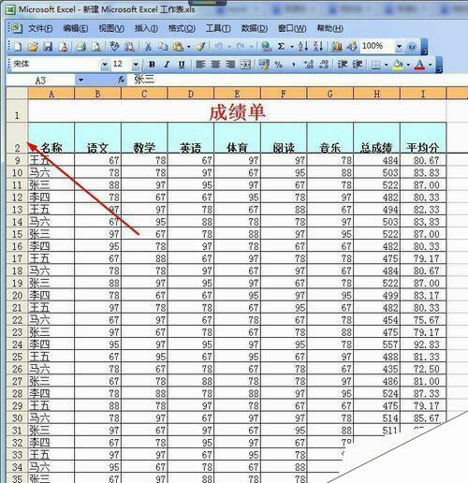468x483 pixels.
Task: Apply the red font color A
Action: pyautogui.click(x=420, y=65)
